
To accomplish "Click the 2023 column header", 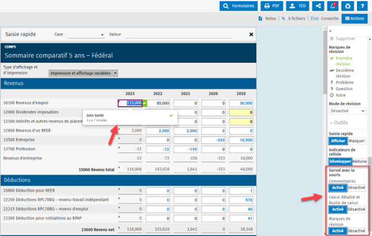I will (130, 94).
